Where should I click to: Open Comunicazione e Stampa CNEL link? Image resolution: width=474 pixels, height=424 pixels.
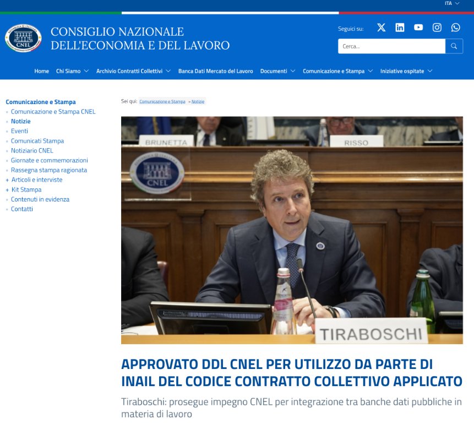tap(53, 112)
